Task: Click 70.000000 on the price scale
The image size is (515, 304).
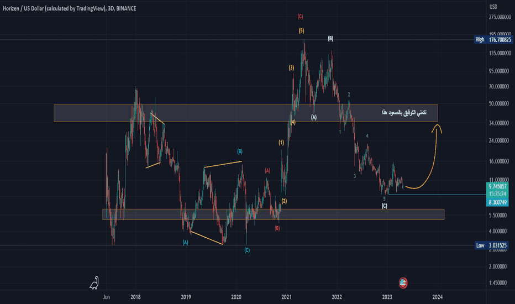Action: tap(500, 87)
